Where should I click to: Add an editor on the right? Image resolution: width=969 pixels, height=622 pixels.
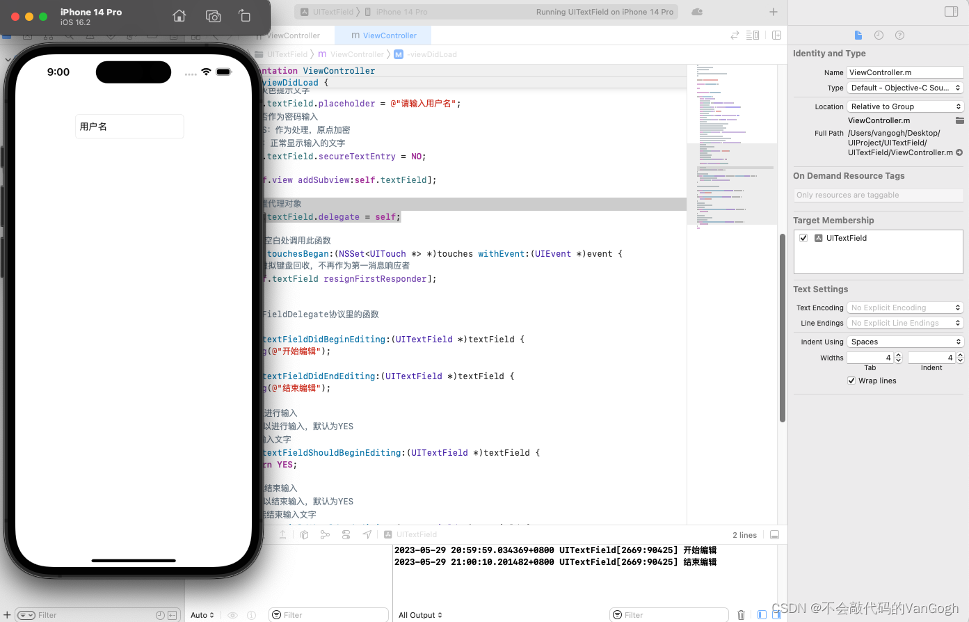(x=776, y=35)
